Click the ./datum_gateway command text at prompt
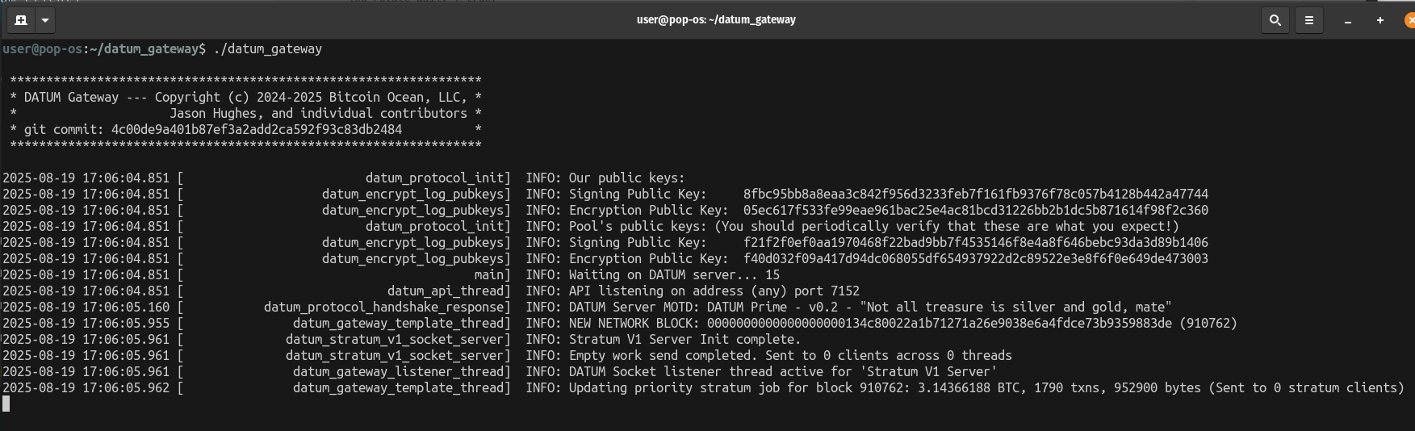This screenshot has width=1415, height=431. [x=267, y=49]
